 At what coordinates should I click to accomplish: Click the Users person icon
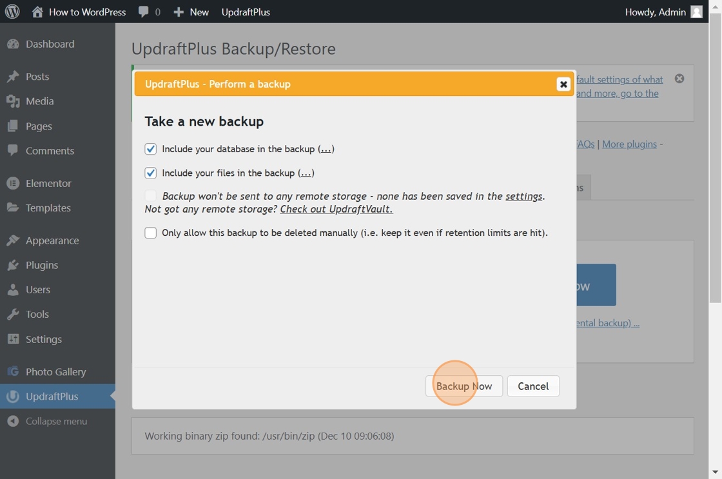tap(13, 289)
